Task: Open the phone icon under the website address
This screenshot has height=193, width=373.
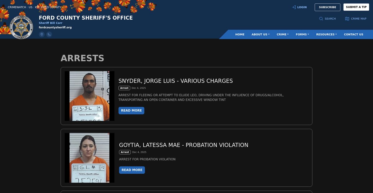Action: pos(49,34)
